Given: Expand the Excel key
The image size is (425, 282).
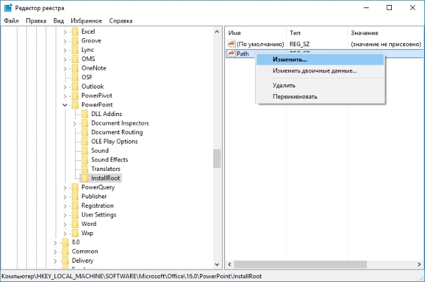Looking at the screenshot, I should (x=65, y=32).
